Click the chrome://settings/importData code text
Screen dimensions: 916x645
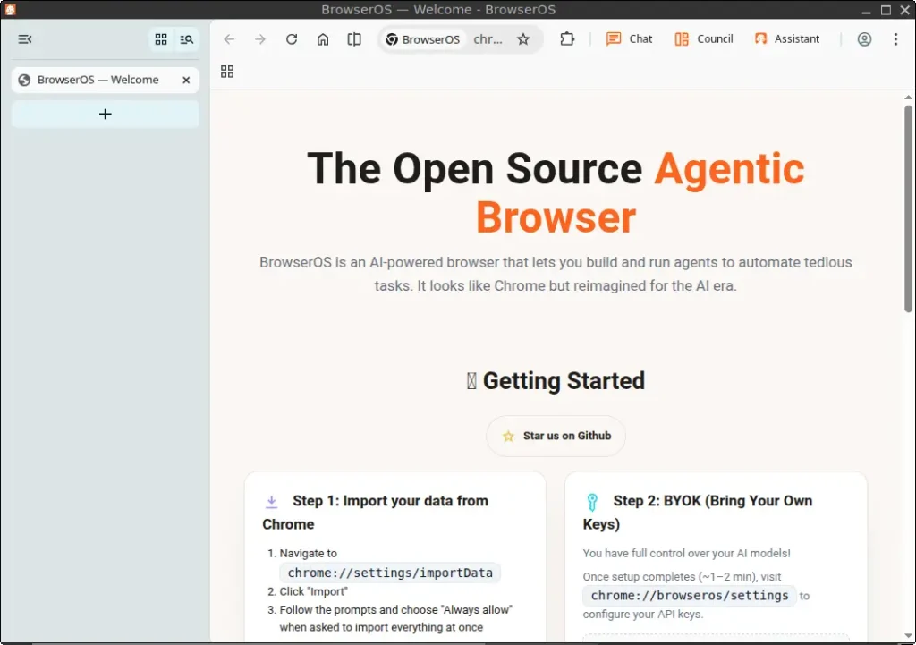pos(390,573)
